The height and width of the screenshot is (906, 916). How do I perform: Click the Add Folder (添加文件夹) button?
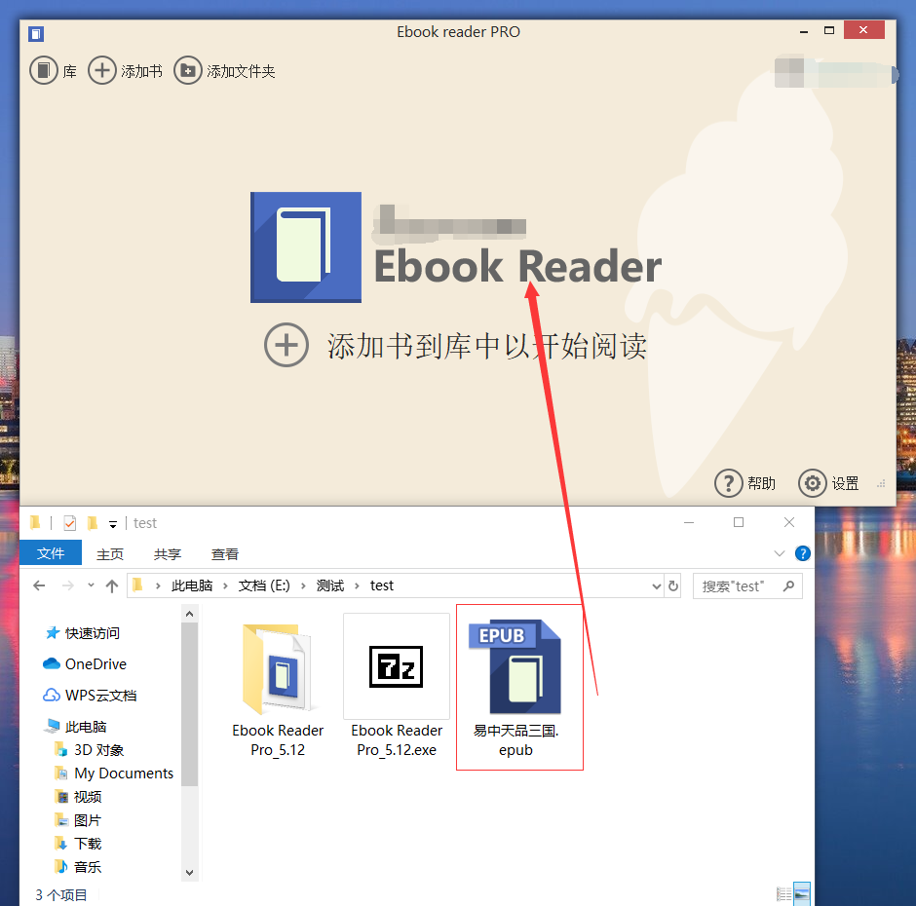point(224,71)
